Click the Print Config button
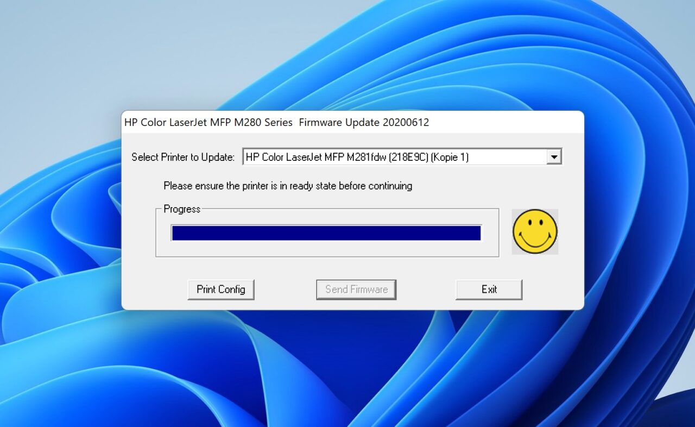This screenshot has width=695, height=427. coord(221,290)
